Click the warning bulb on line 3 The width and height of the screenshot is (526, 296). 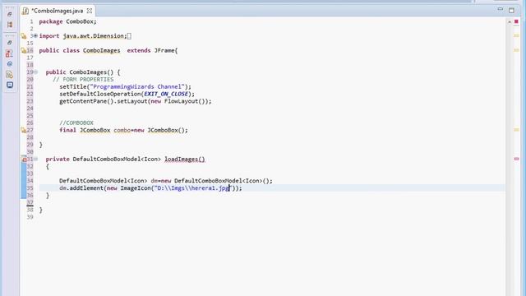24,36
